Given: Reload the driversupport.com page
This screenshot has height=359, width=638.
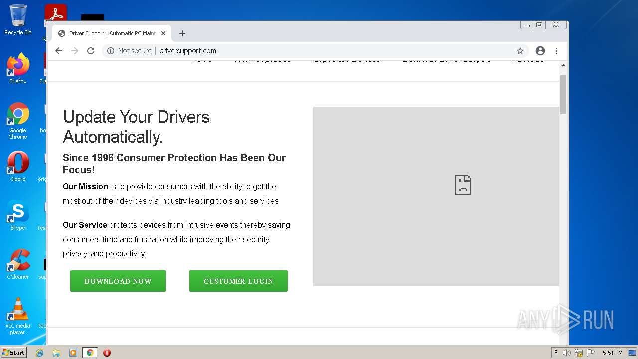Looking at the screenshot, I should (x=91, y=51).
